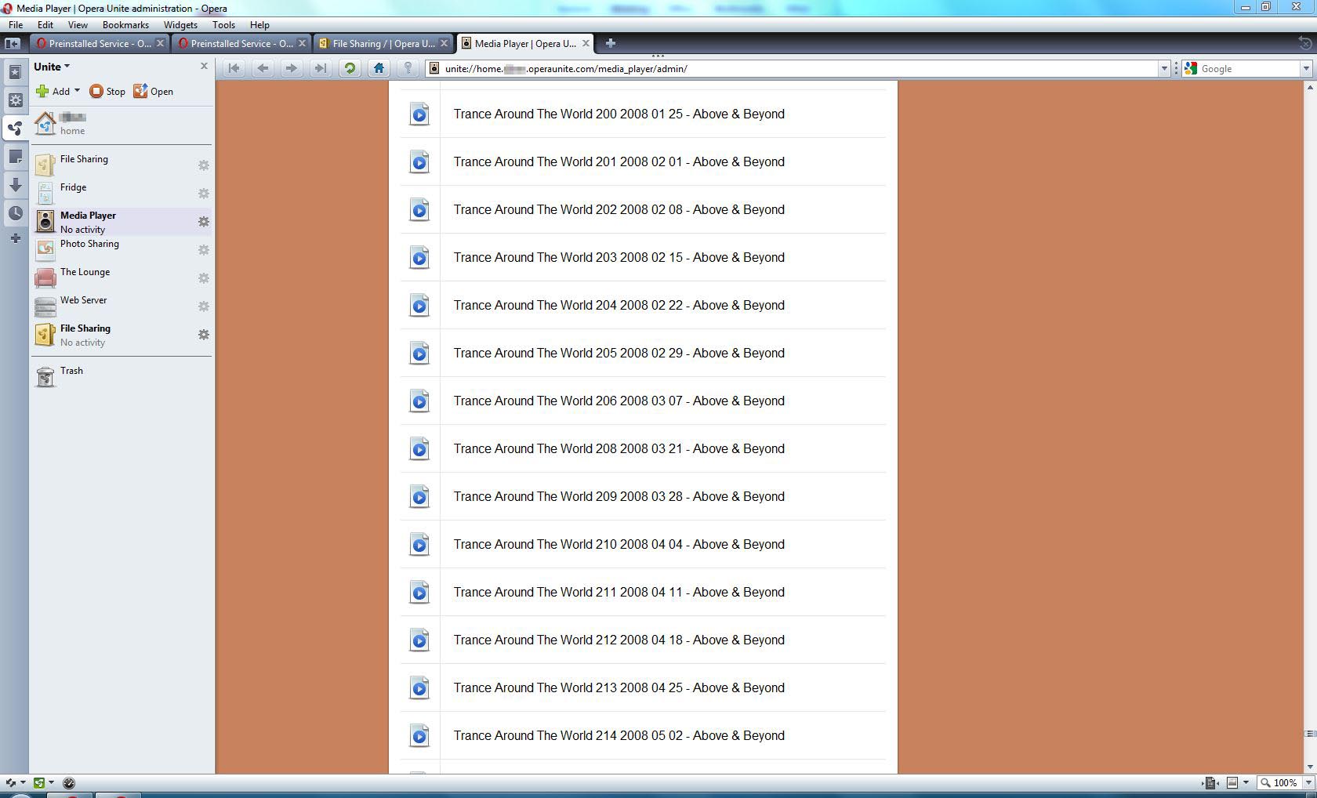This screenshot has height=798, width=1317.
Task: Open the zoom level 100% dropdown
Action: 1307,782
